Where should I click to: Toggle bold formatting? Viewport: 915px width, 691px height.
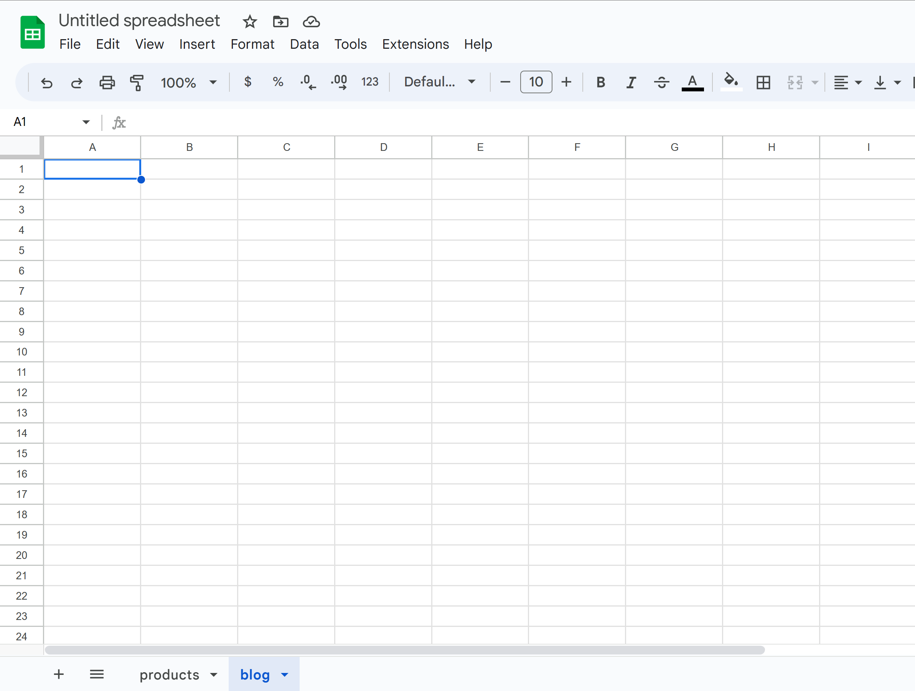click(600, 83)
